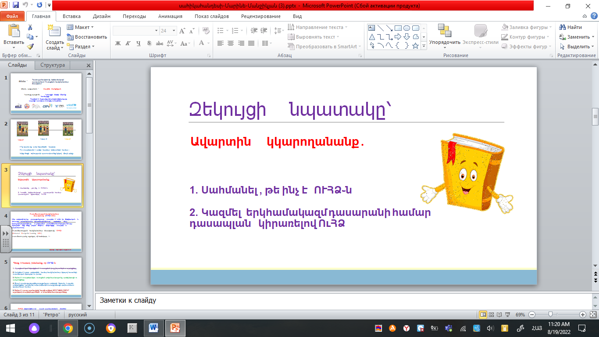Open the Макет layout dropdown
Image resolution: width=599 pixels, height=337 pixels.
(x=81, y=27)
